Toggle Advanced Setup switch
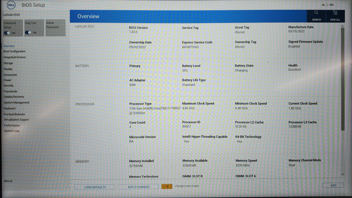The width and height of the screenshot is (352, 198). 7,33
